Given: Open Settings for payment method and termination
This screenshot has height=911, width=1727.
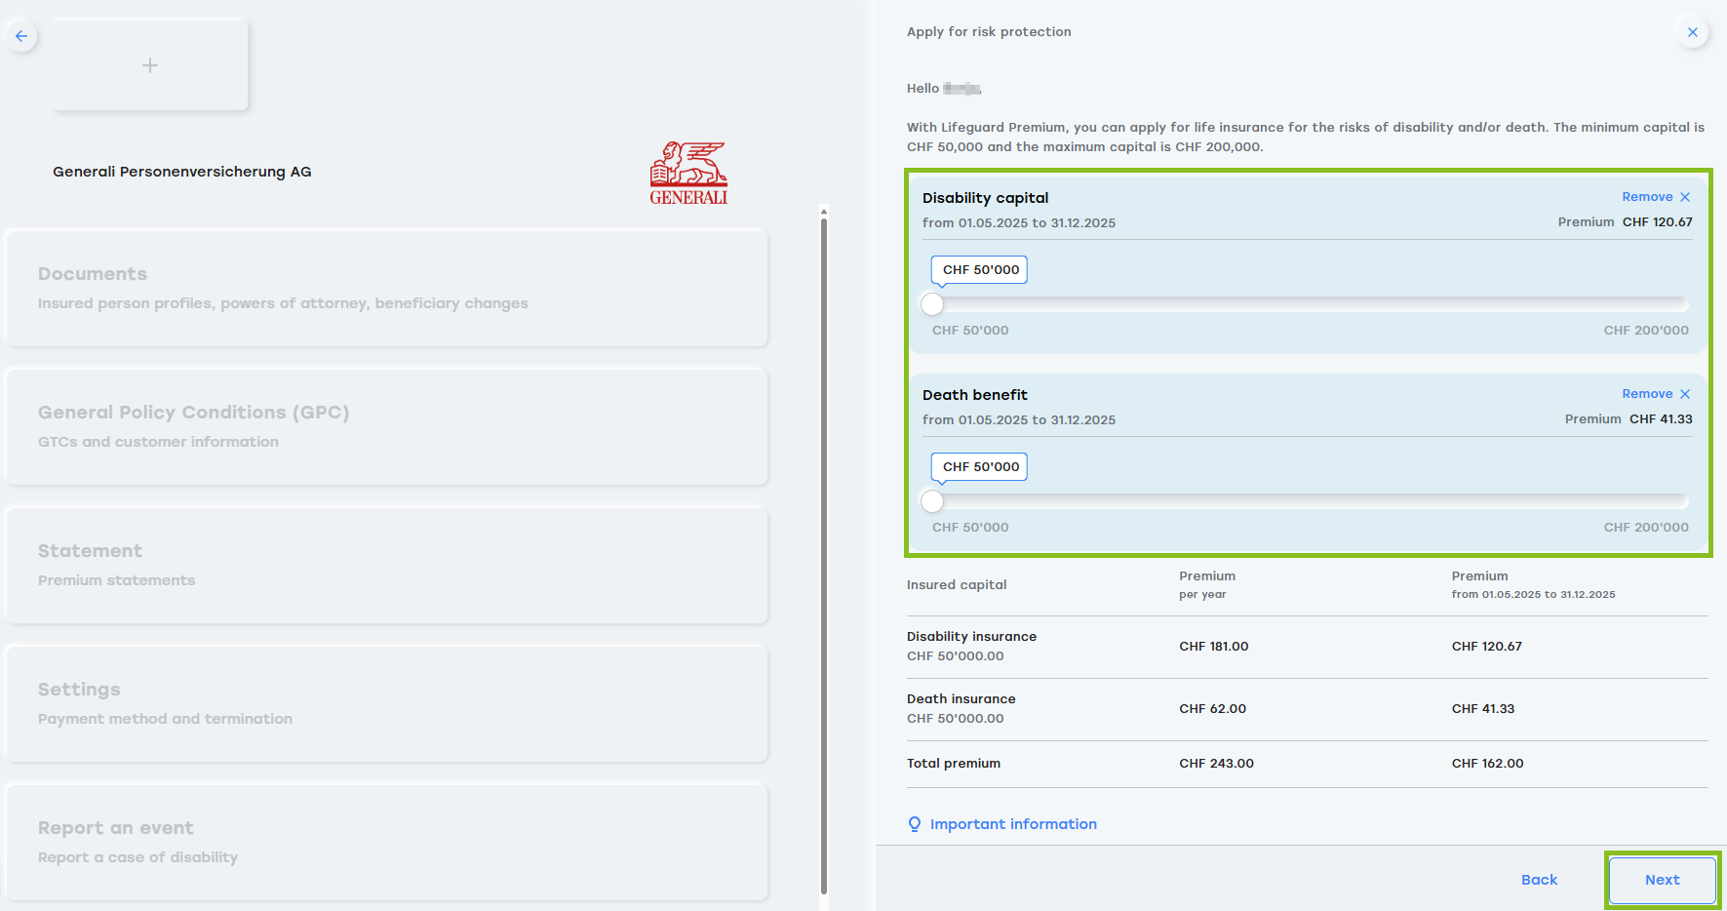Looking at the screenshot, I should click(387, 703).
